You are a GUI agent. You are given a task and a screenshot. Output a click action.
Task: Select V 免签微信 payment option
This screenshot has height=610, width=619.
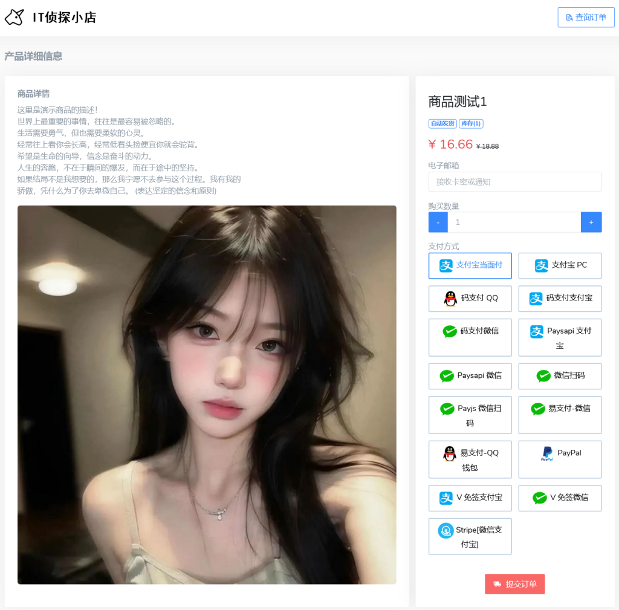(560, 498)
